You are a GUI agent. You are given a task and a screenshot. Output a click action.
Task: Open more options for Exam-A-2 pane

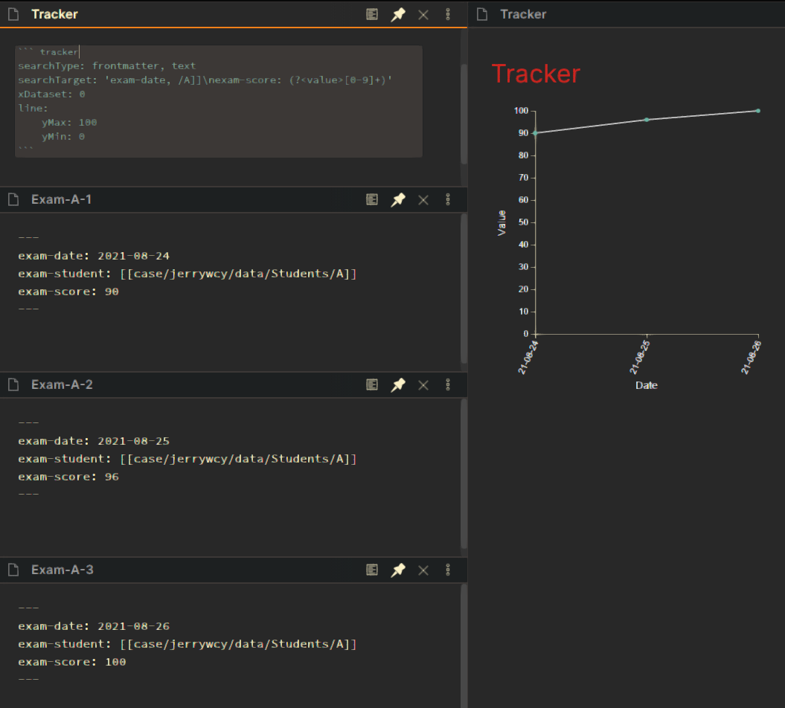pos(448,384)
